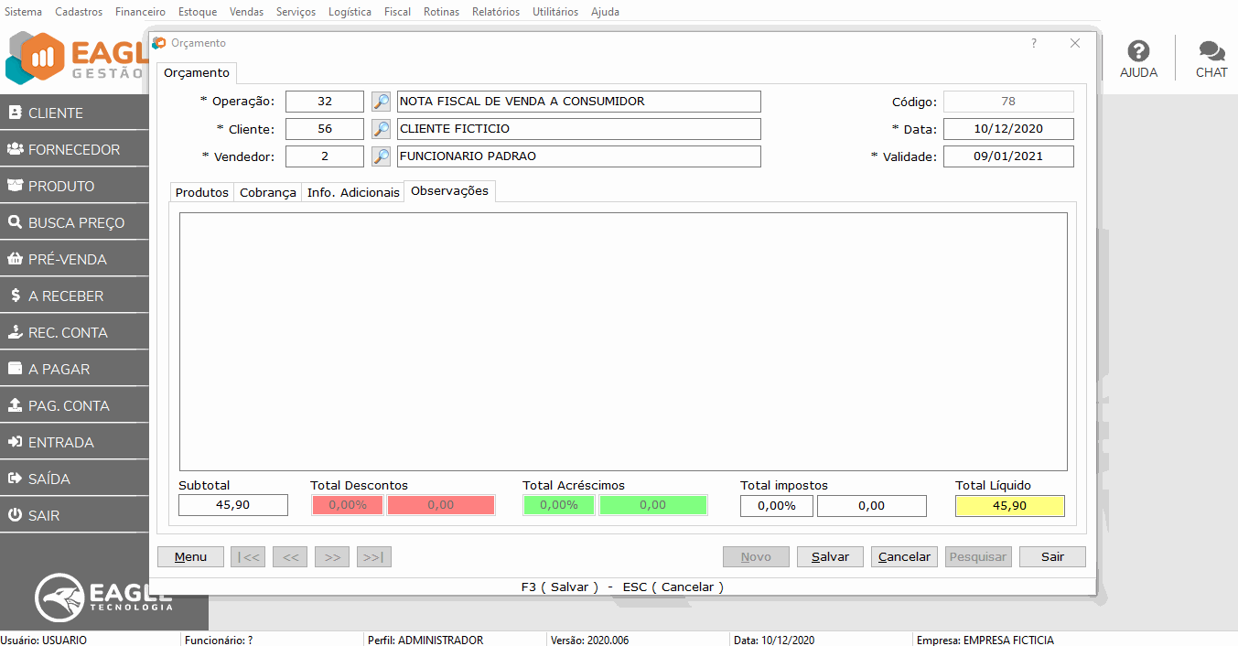Switch to the Info. Adicionais tab
This screenshot has width=1238, height=646.
pos(353,193)
